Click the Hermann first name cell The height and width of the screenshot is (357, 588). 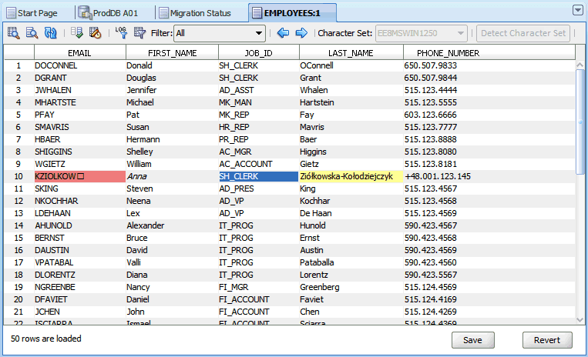pos(172,139)
